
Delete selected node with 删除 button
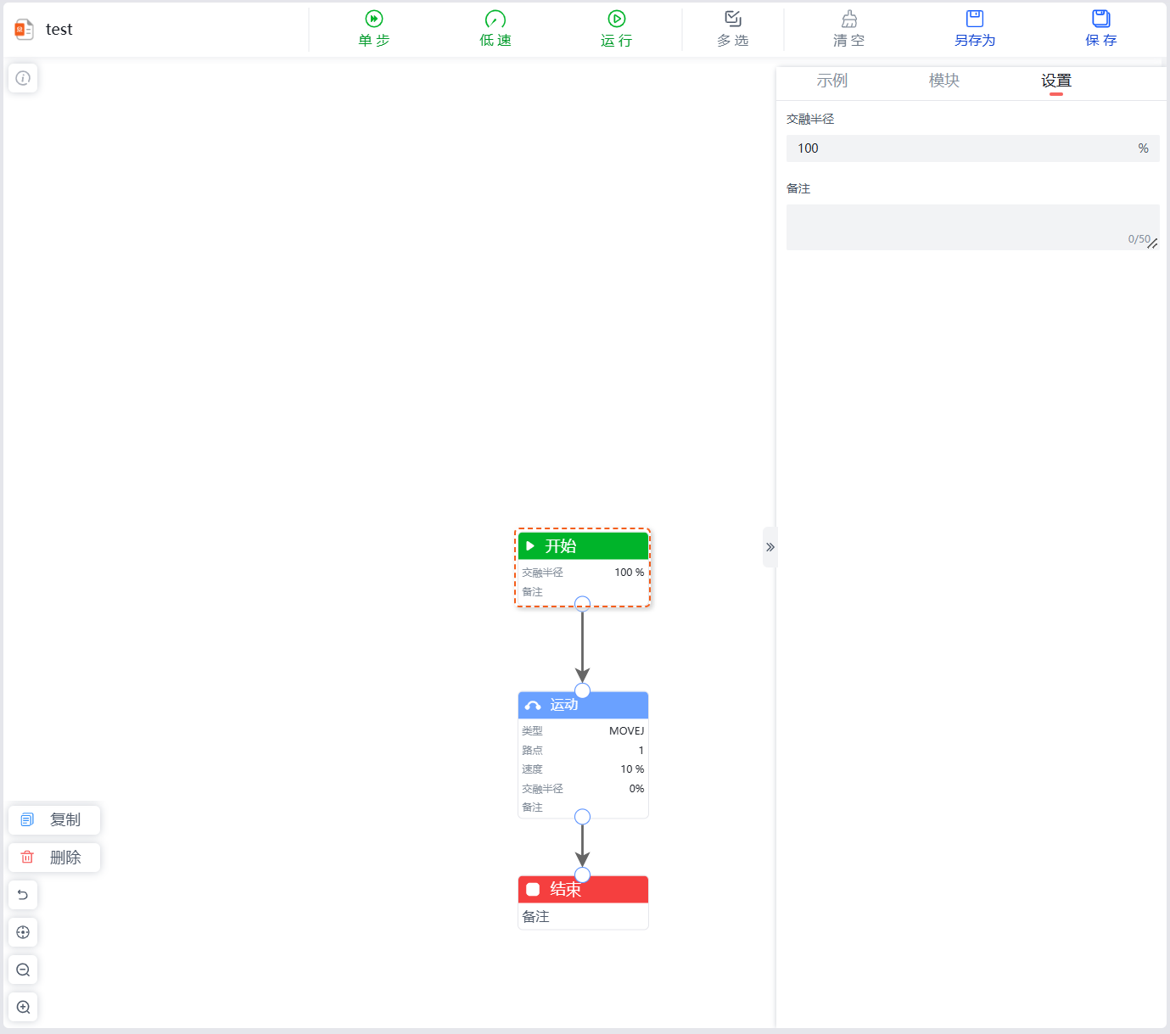click(x=54, y=858)
